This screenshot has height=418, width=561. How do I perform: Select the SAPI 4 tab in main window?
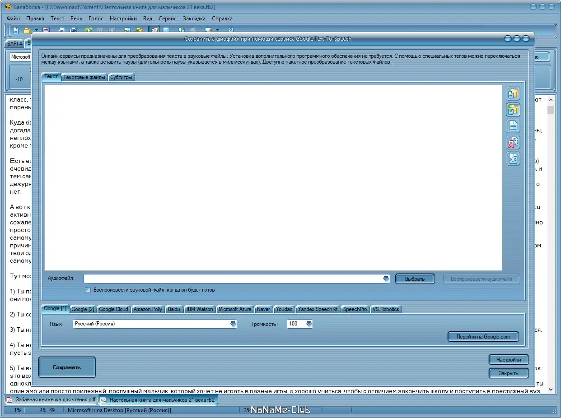(x=14, y=44)
